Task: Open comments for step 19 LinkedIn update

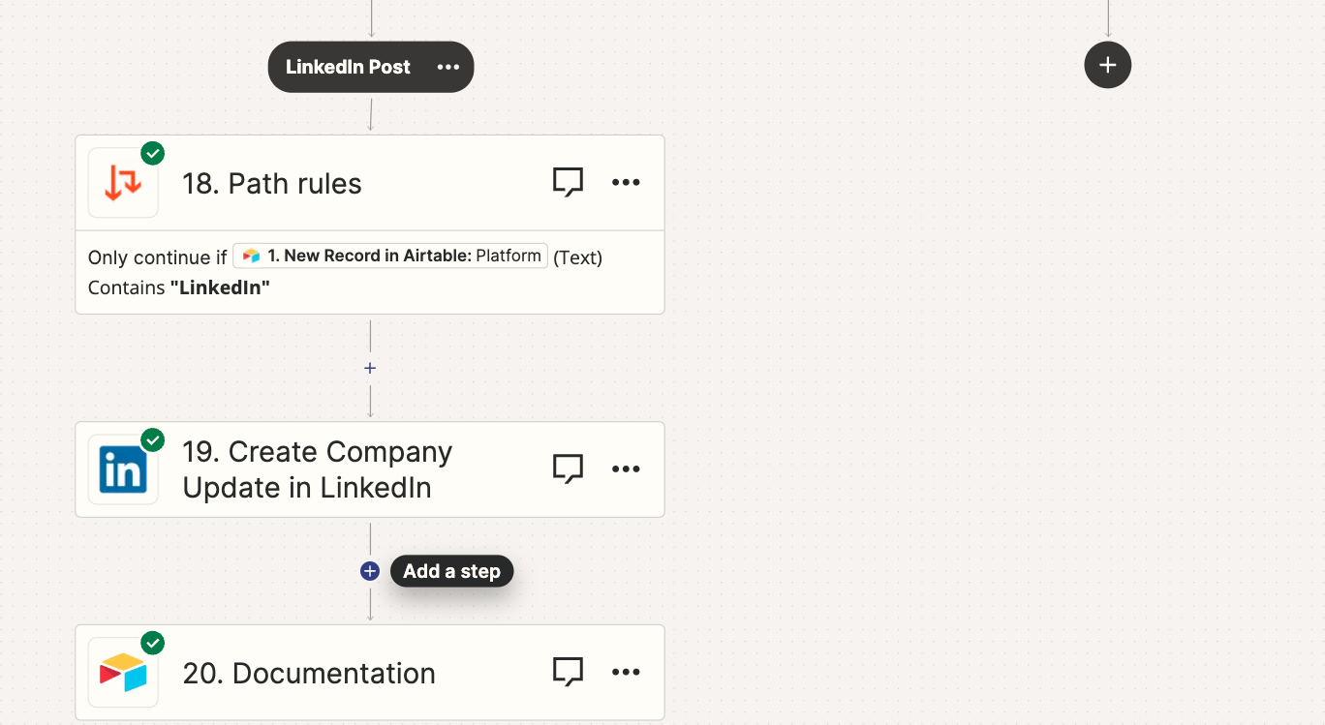Action: [568, 468]
